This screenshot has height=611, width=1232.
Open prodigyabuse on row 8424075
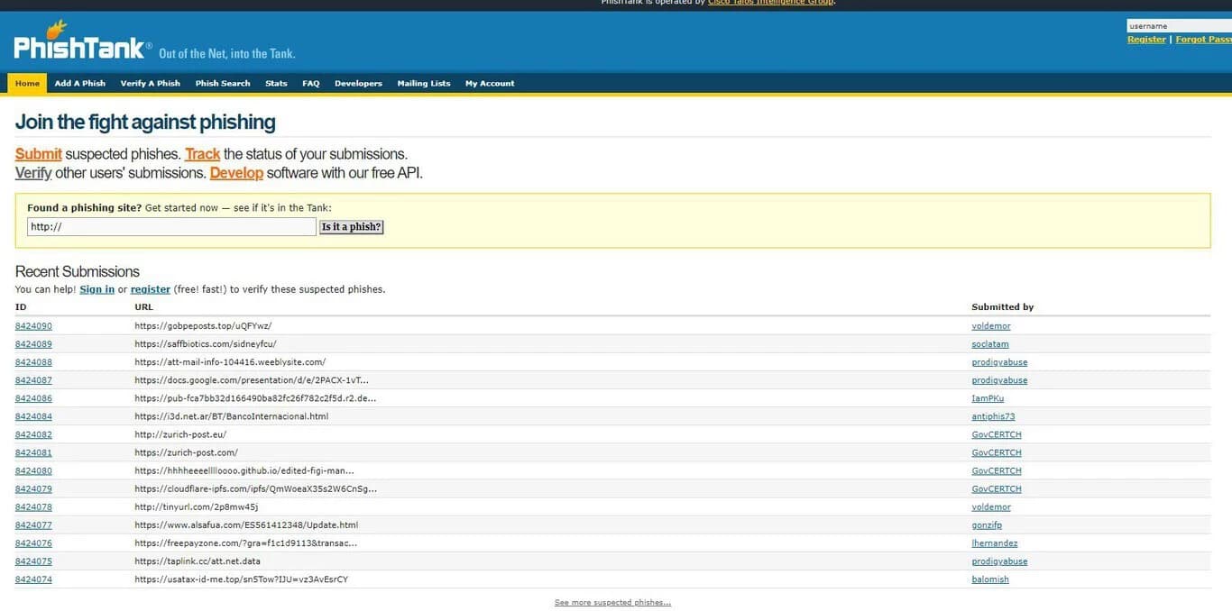pos(999,561)
